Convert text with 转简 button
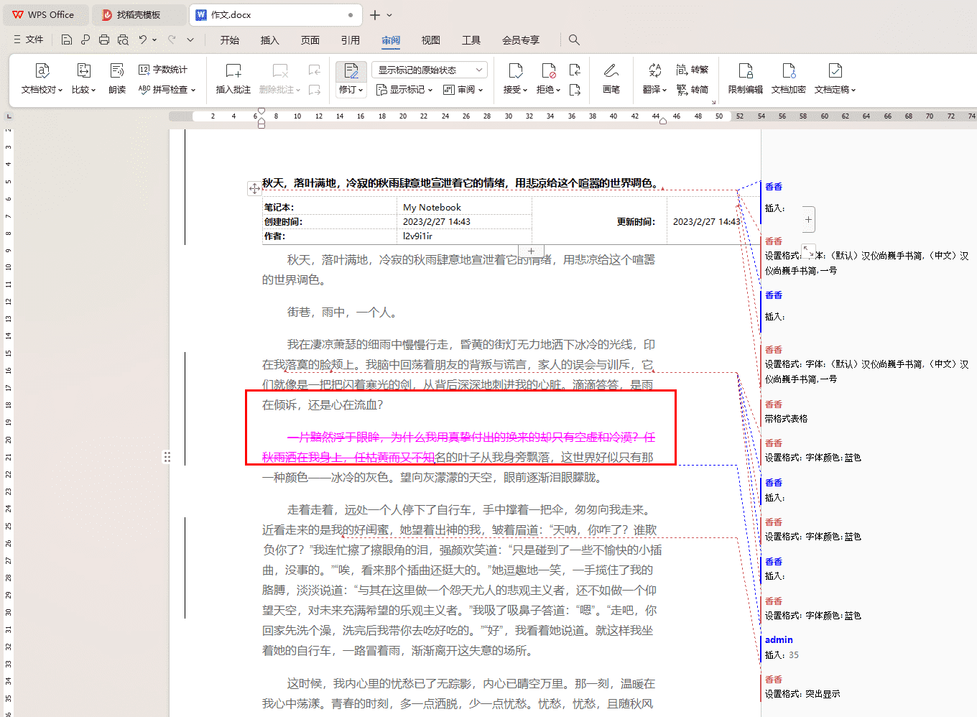Viewport: 977px width, 717px height. tap(692, 90)
